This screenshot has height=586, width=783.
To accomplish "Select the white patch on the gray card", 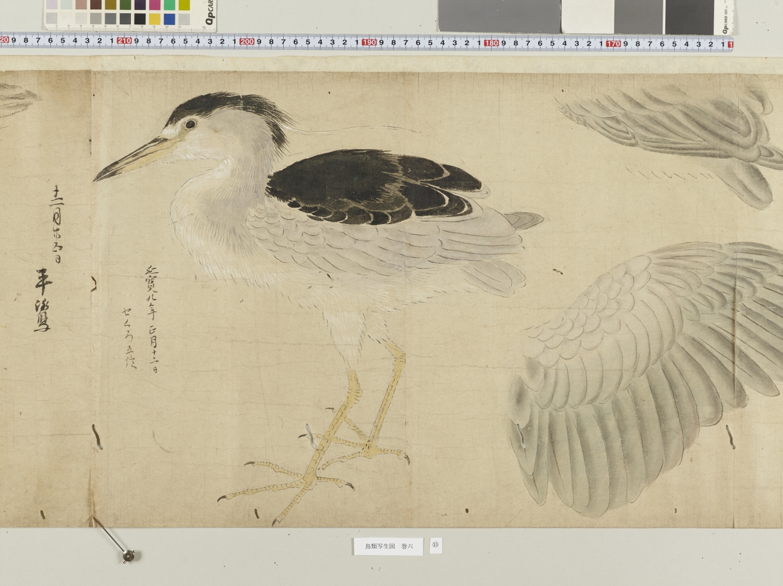I will [x=587, y=16].
